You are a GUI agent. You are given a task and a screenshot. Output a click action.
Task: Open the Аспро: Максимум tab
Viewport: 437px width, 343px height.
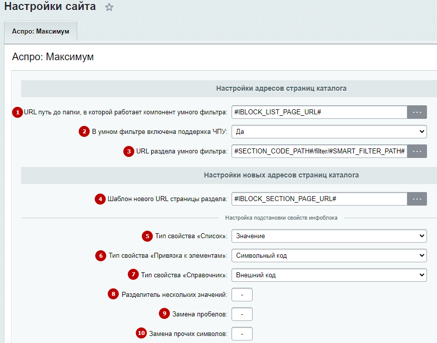tap(41, 31)
